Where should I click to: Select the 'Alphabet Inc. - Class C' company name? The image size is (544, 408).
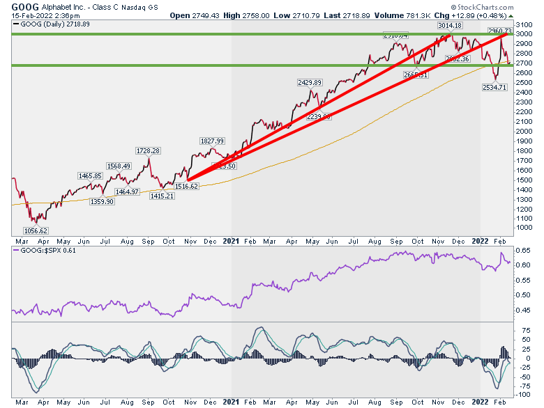[x=80, y=7]
